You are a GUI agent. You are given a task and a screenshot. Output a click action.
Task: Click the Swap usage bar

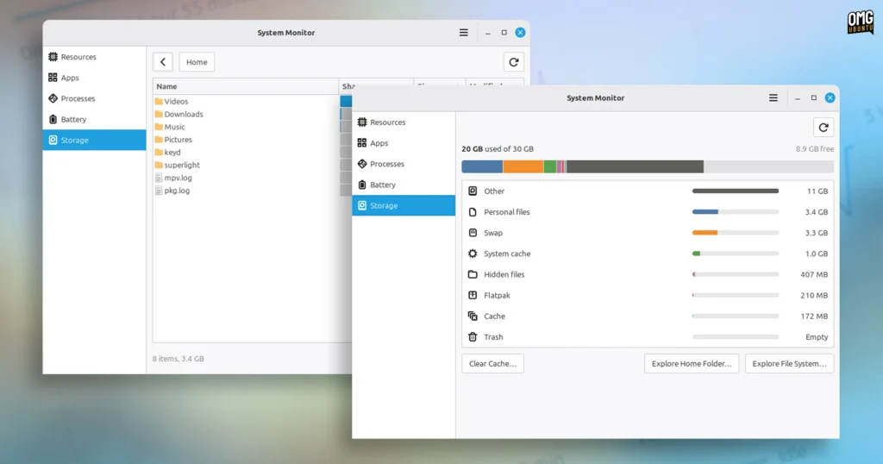(x=736, y=233)
